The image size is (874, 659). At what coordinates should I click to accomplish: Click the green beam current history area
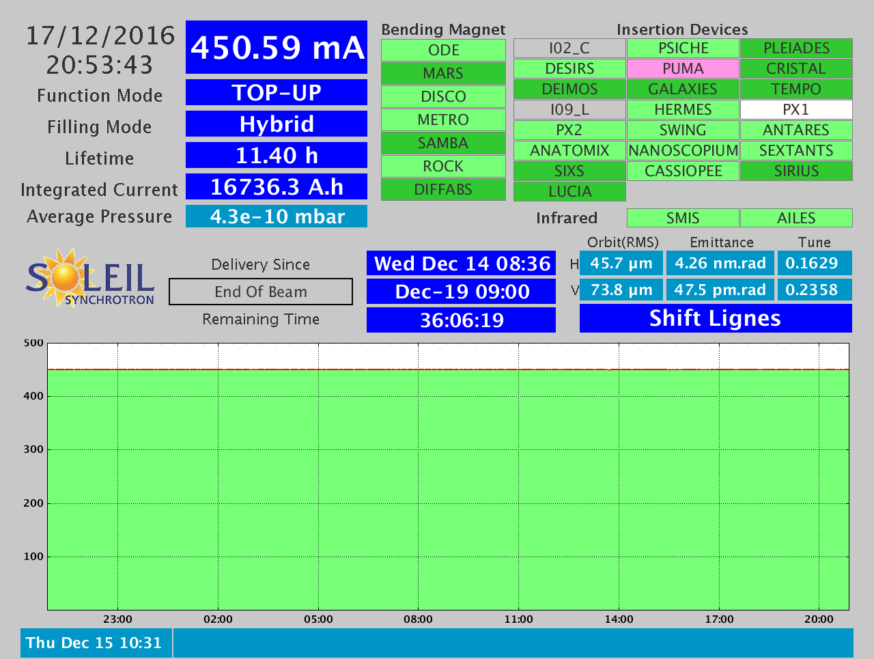(x=448, y=490)
